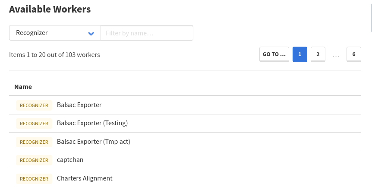Open the Balsac Exporter worker
Viewport: 372px width, 187px height.
tap(79, 105)
